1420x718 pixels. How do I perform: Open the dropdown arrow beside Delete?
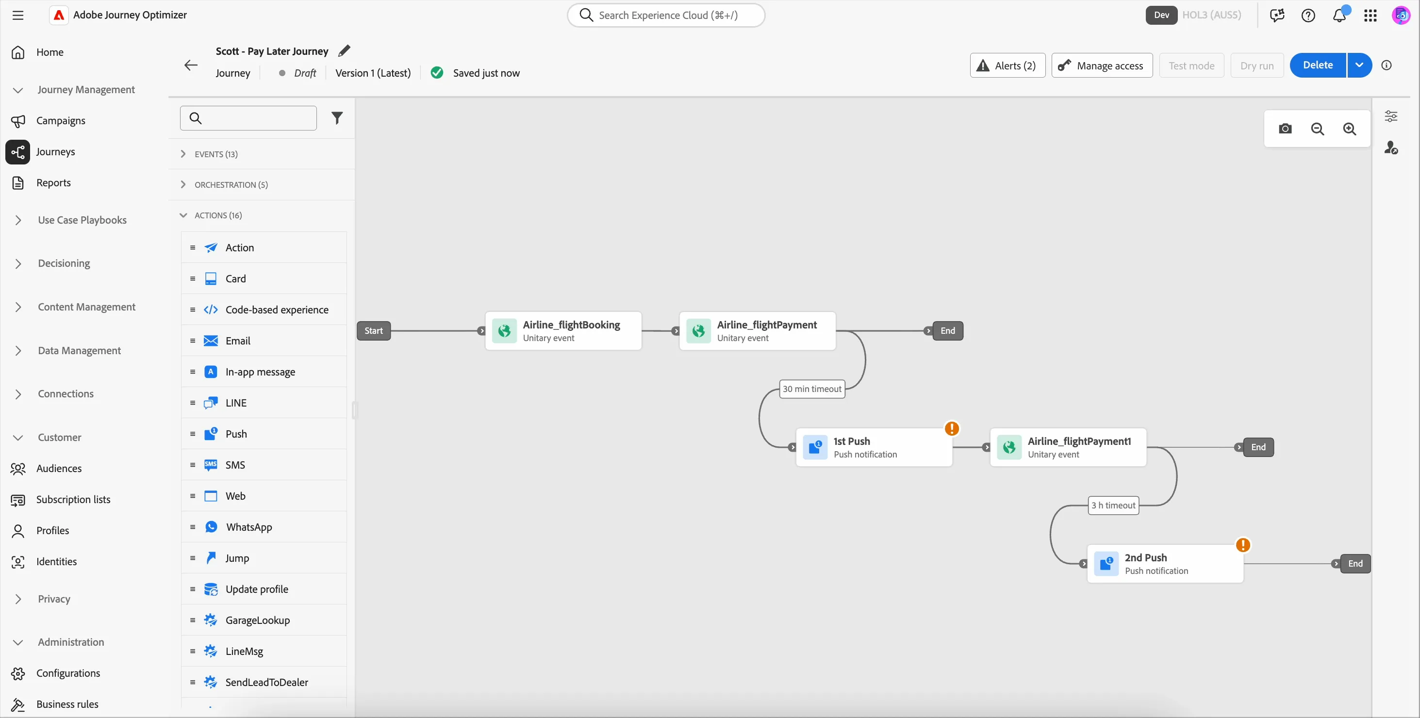[x=1359, y=65]
